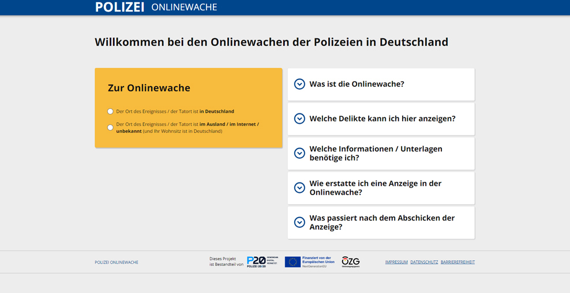The image size is (570, 293).
Task: Click the POLIZEI logo in header
Action: pos(119,7)
